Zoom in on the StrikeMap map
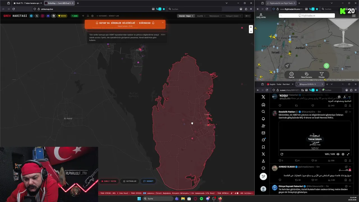 251,27
